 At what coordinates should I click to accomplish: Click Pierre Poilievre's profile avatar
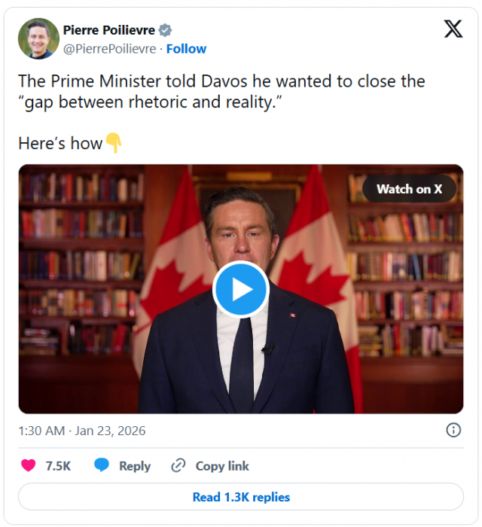(38, 38)
